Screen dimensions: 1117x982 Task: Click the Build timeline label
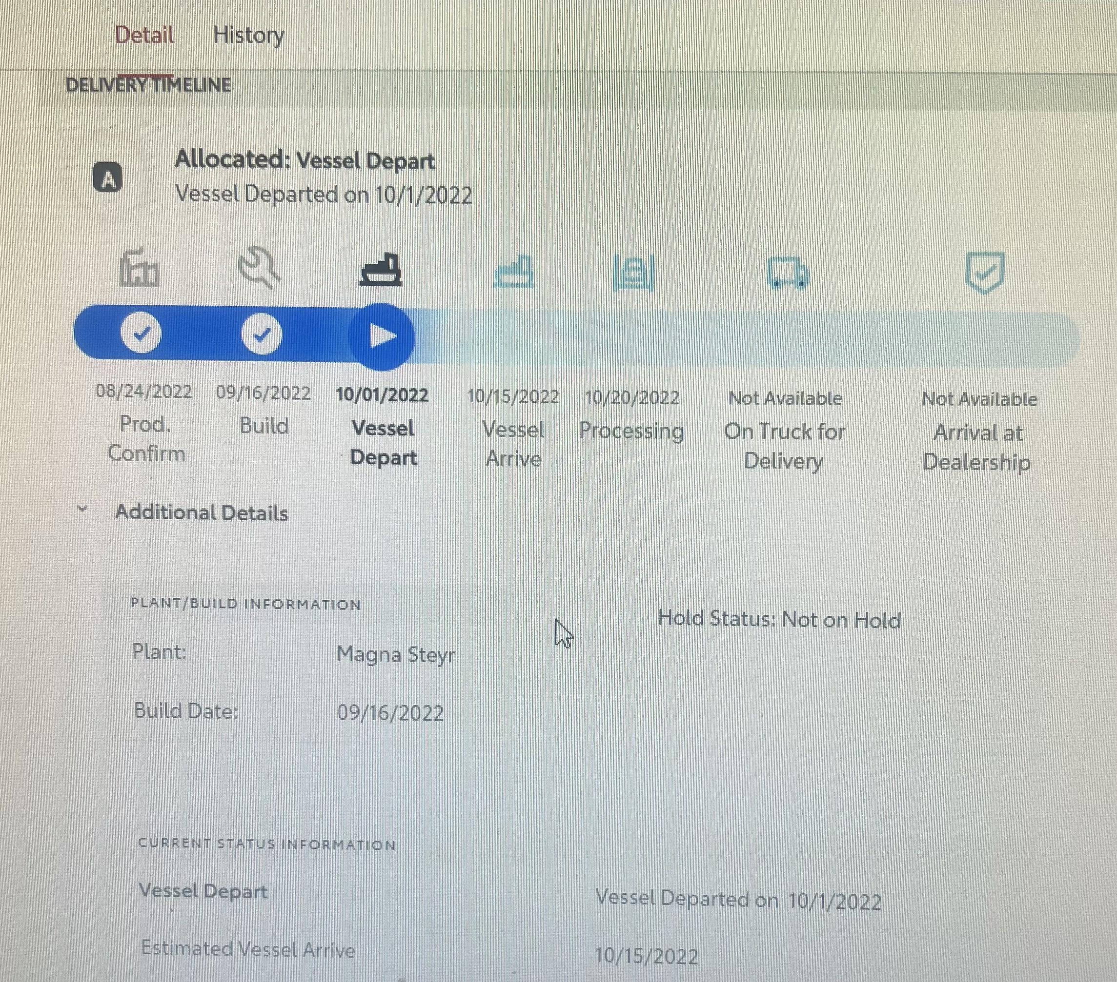tap(264, 426)
